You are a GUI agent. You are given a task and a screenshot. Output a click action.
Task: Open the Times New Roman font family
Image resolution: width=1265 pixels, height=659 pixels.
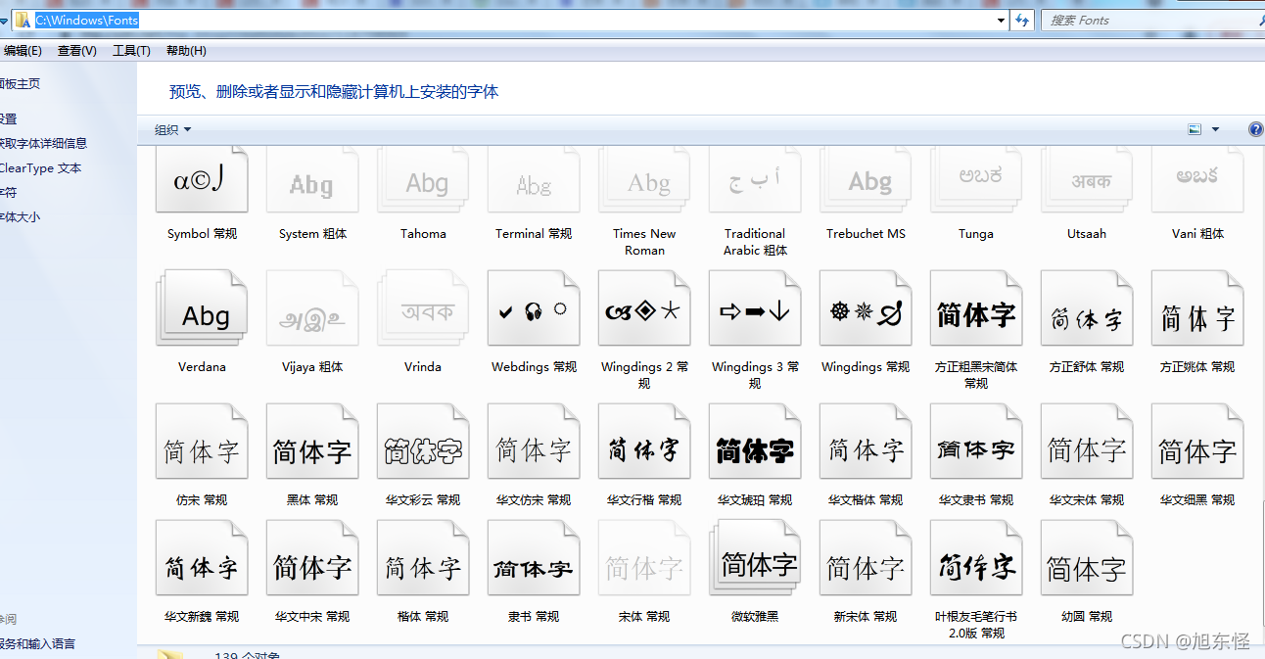pos(644,181)
